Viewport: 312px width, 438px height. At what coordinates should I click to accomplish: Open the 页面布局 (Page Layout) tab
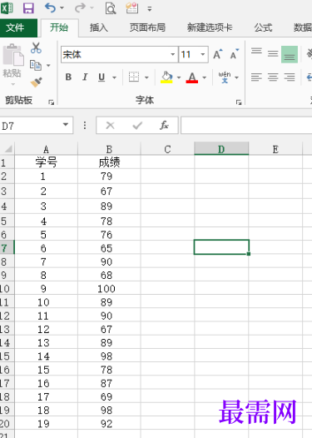147,27
